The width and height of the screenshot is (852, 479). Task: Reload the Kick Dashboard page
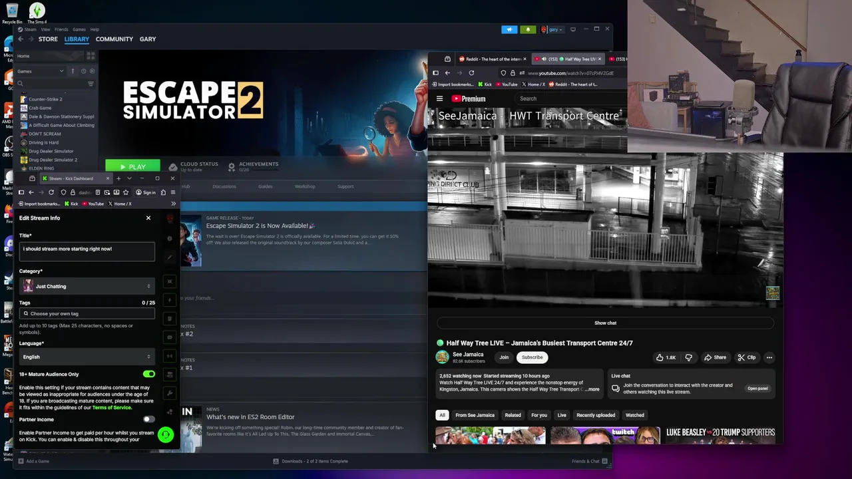click(51, 192)
